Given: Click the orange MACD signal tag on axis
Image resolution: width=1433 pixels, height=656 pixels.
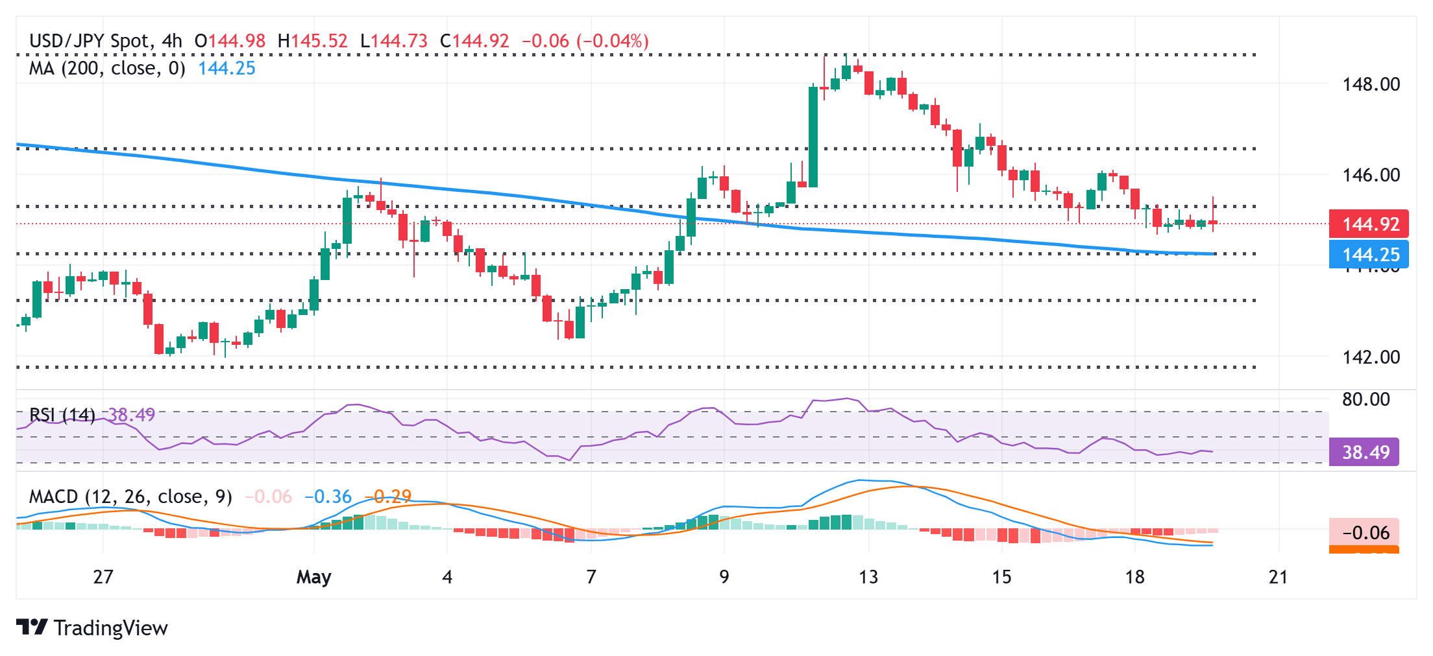Looking at the screenshot, I should click(x=1364, y=550).
